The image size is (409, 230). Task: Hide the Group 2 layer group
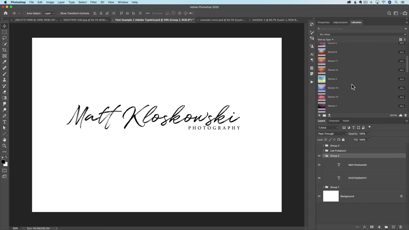pos(319,156)
